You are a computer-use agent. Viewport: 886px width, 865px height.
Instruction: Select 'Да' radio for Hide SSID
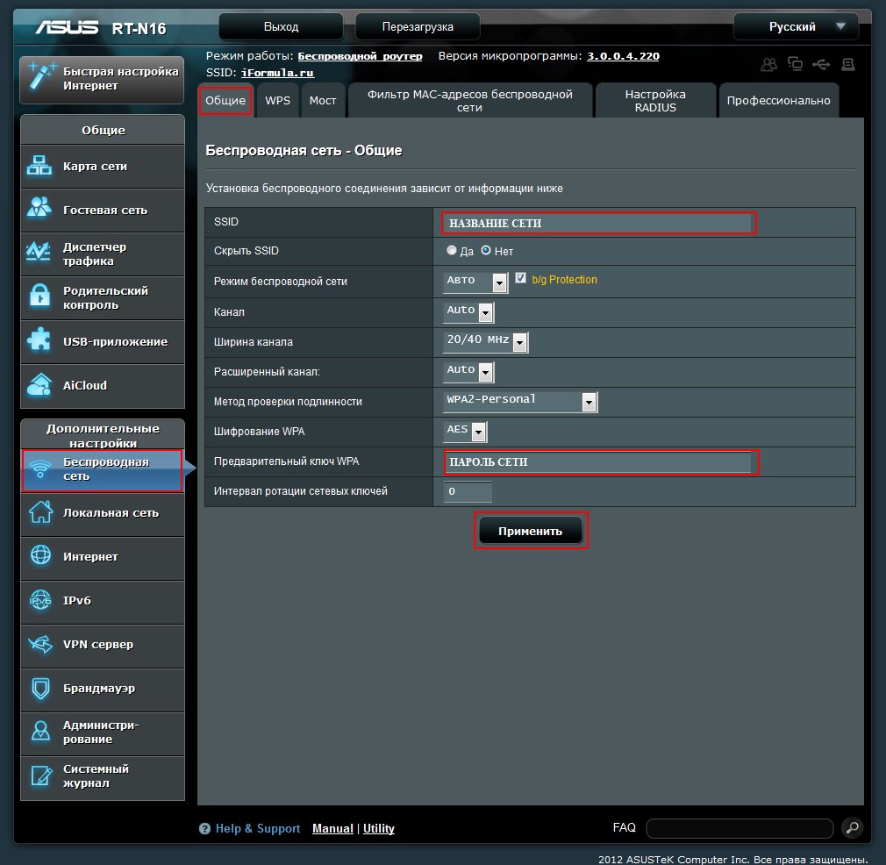(x=452, y=251)
